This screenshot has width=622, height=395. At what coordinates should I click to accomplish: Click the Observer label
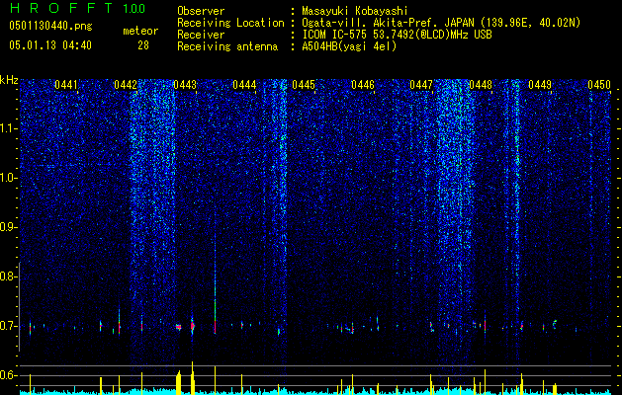point(201,11)
